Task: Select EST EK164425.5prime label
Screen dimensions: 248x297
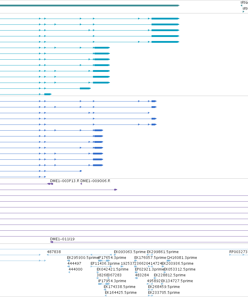Action: tap(121, 293)
